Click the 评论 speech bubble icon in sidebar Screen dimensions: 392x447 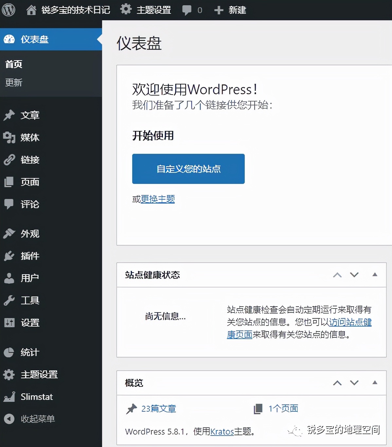click(9, 204)
